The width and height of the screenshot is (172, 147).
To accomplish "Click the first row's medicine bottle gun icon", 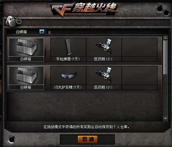I will coord(104,47).
